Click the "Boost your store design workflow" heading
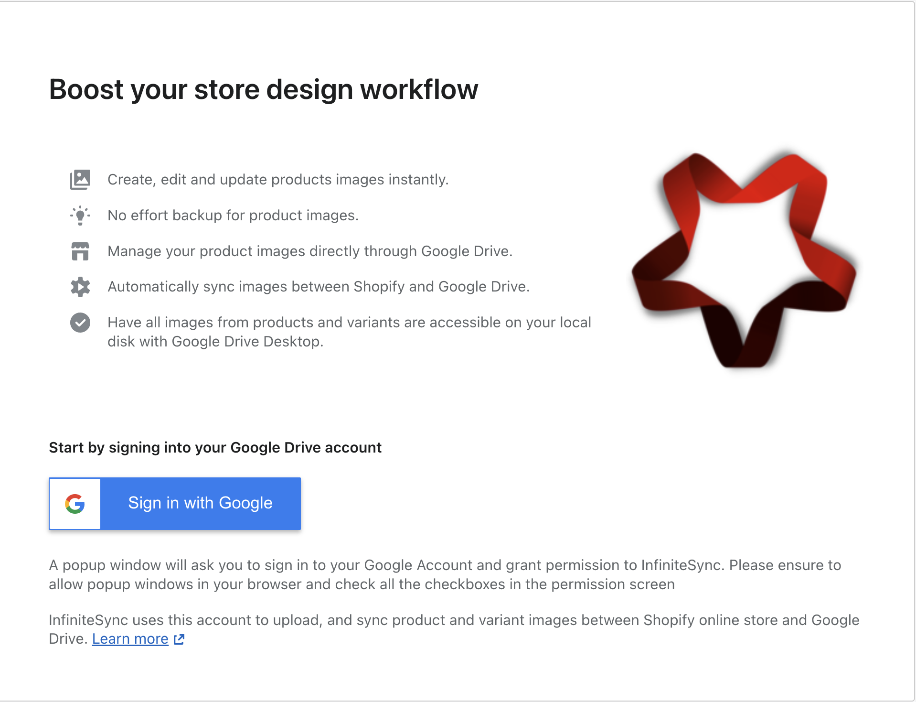 [x=263, y=89]
